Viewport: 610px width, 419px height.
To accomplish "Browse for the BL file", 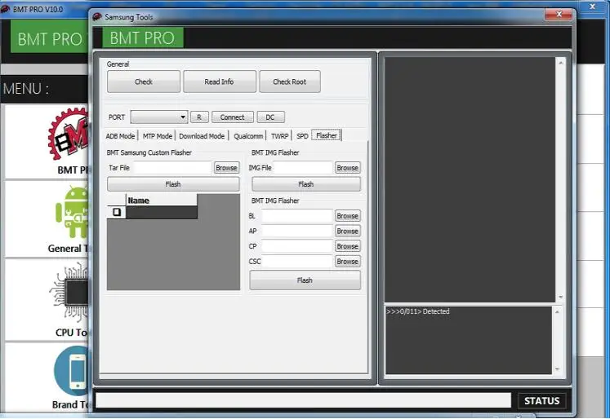I will click(347, 215).
